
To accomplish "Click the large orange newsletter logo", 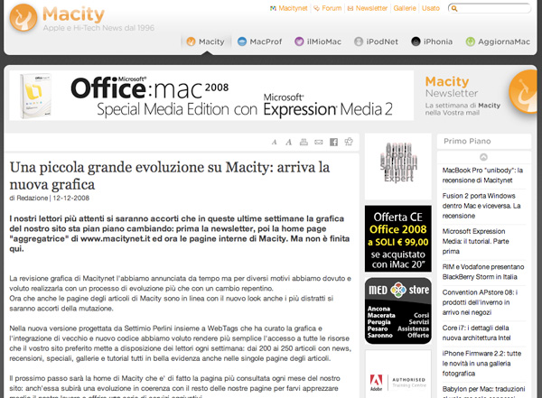I will pyautogui.click(x=523, y=92).
